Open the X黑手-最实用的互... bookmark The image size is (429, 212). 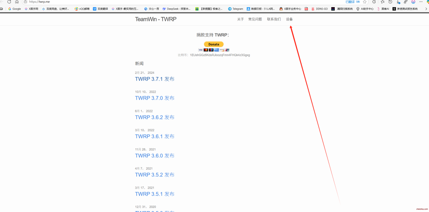click(x=125, y=9)
